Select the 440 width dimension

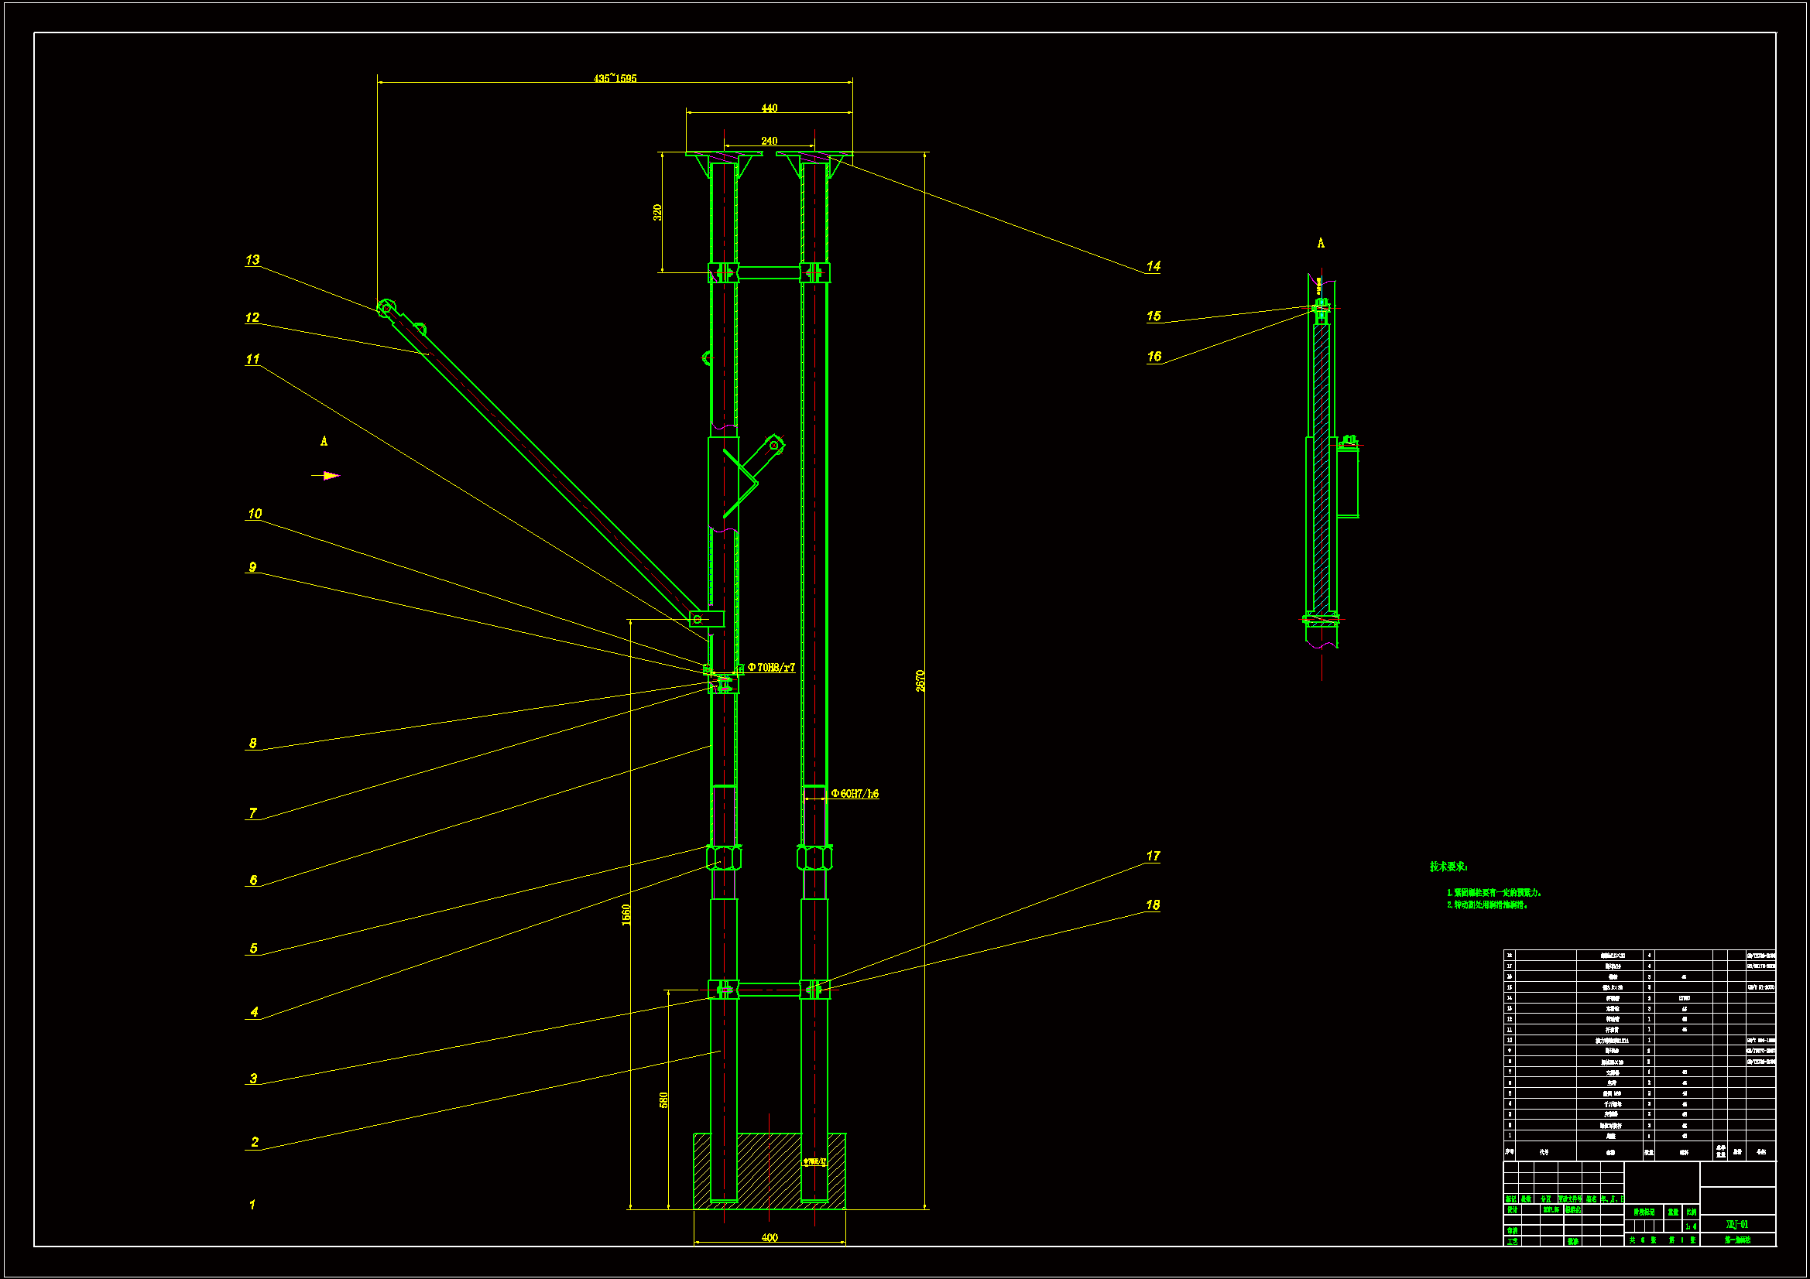[x=770, y=108]
